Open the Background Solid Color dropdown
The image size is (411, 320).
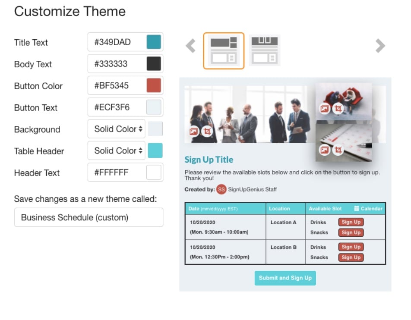pyautogui.click(x=116, y=129)
